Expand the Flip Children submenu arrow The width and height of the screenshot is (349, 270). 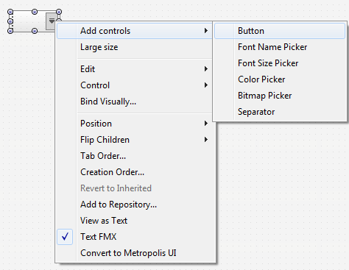pyautogui.click(x=206, y=140)
